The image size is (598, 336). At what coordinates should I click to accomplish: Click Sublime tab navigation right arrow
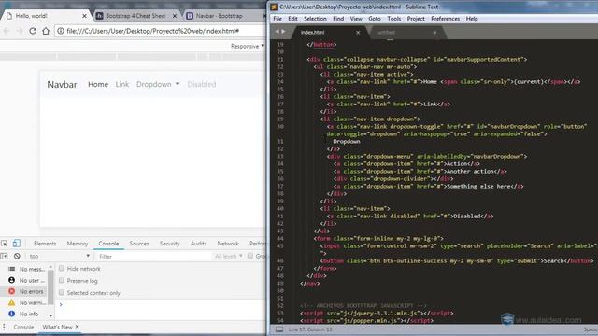(x=283, y=32)
